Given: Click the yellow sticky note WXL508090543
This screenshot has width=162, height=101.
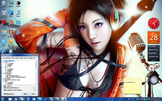Looking at the screenshot, I should tap(132, 86).
